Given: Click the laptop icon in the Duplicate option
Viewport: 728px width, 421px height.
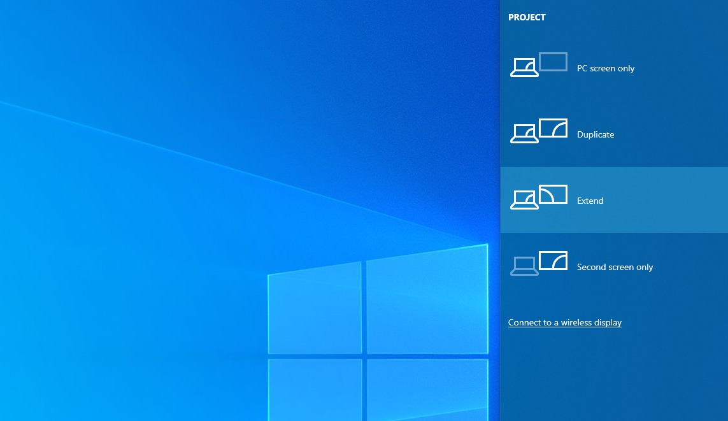Looking at the screenshot, I should tap(524, 134).
